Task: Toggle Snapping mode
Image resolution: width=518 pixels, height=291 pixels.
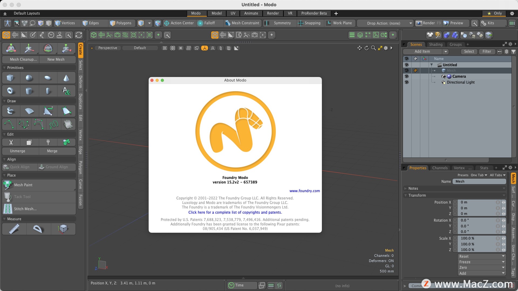Action: (309, 23)
